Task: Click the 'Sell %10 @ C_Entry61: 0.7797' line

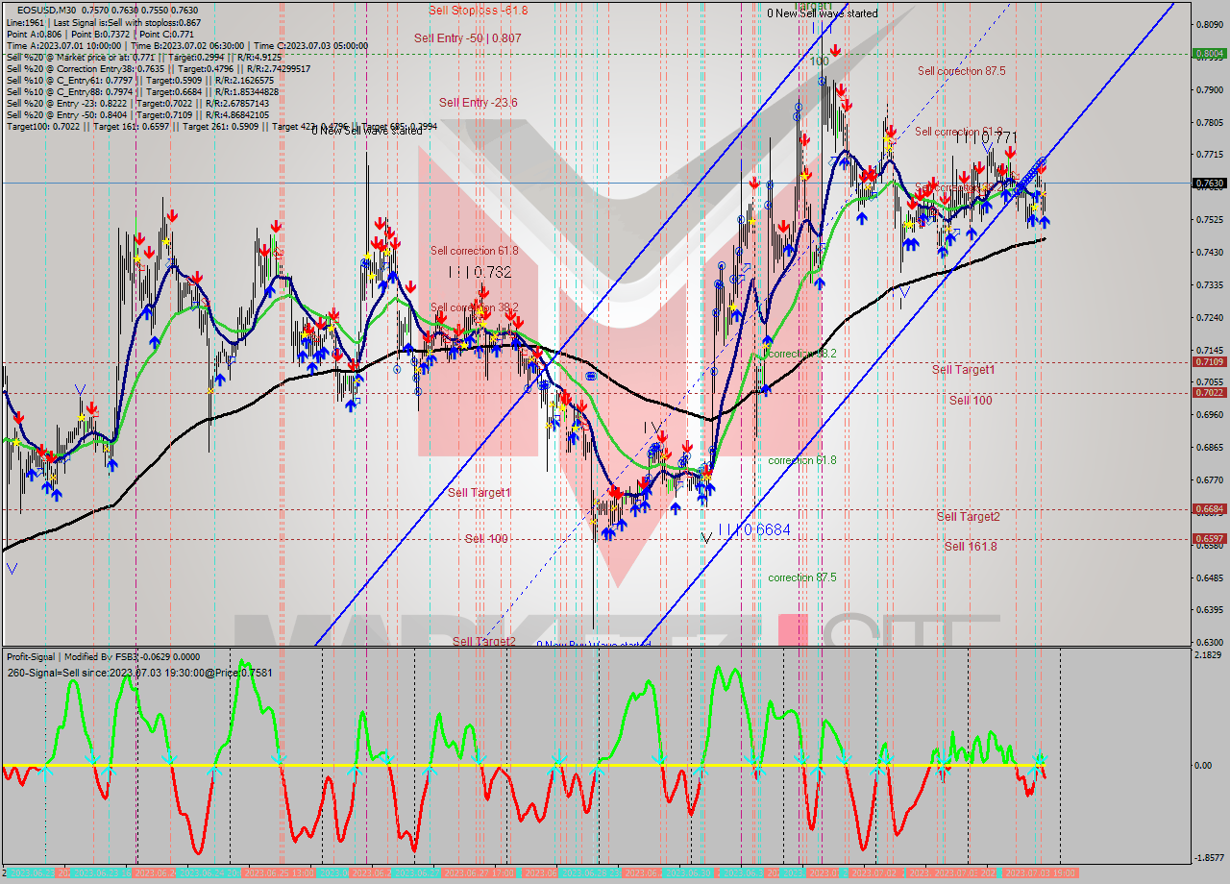Action: pos(140,80)
